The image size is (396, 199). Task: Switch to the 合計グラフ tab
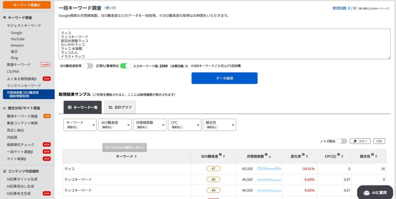coord(120,107)
